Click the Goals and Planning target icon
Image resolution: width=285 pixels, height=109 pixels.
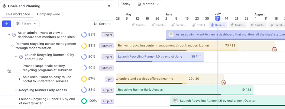4,6
